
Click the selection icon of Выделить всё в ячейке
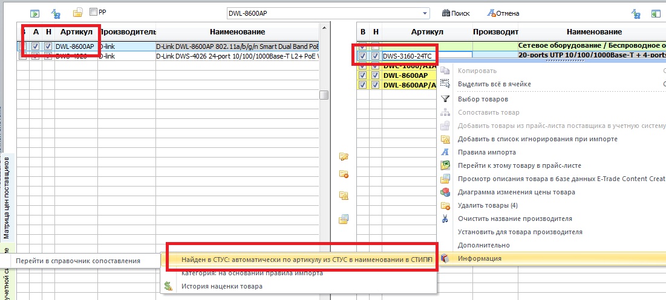445,83
